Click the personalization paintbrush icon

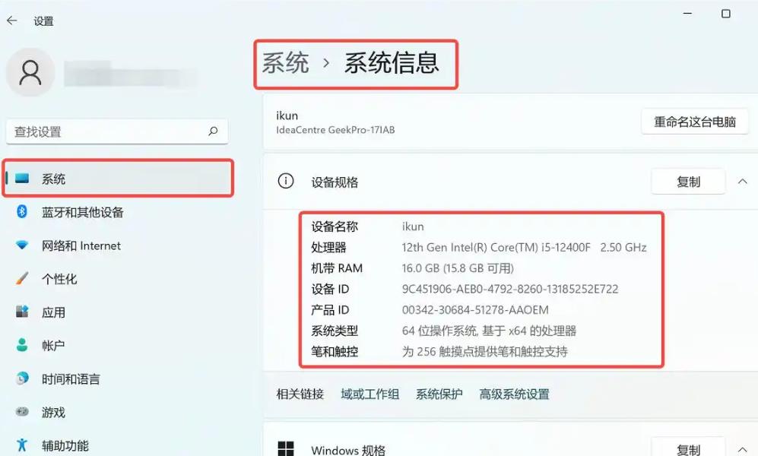(x=22, y=278)
